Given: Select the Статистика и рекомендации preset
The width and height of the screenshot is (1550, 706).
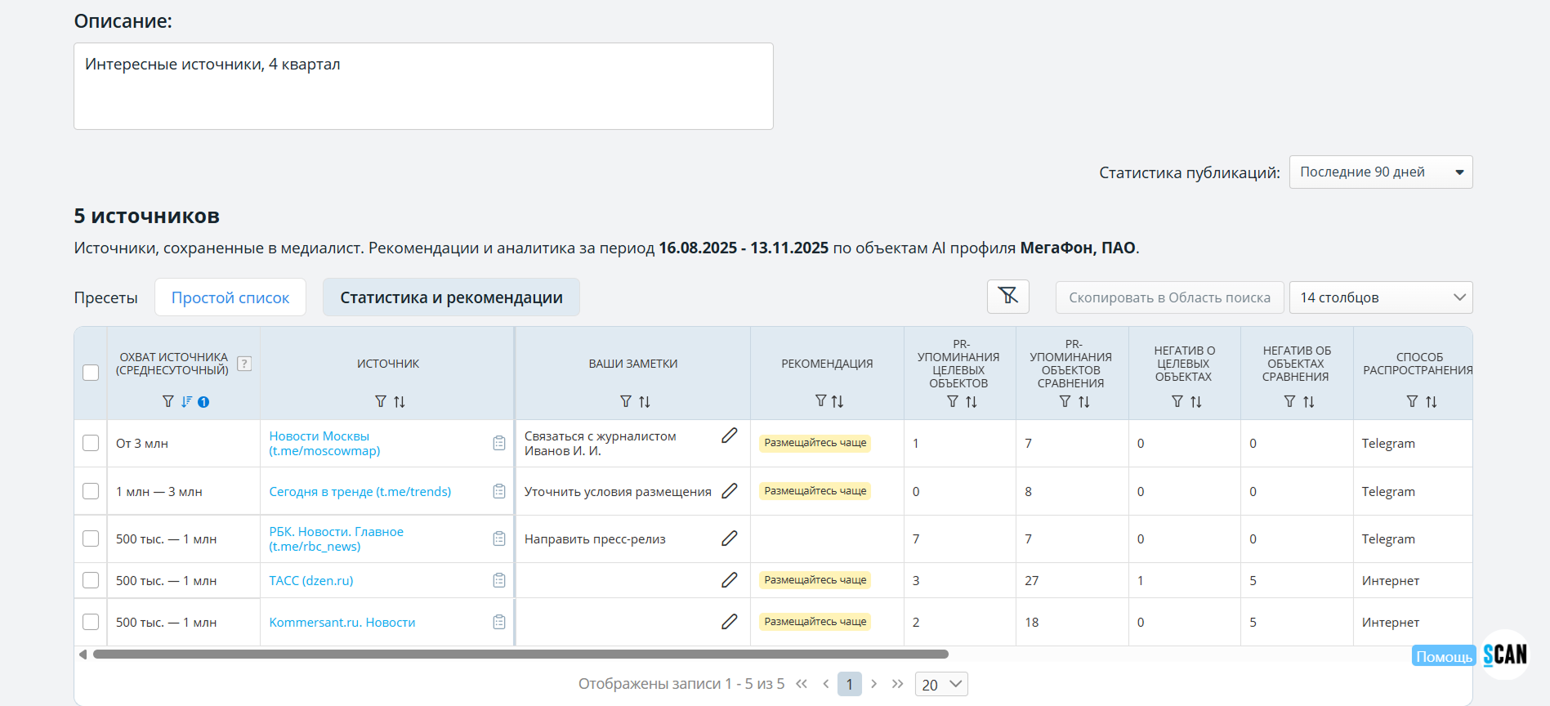Looking at the screenshot, I should click(451, 297).
